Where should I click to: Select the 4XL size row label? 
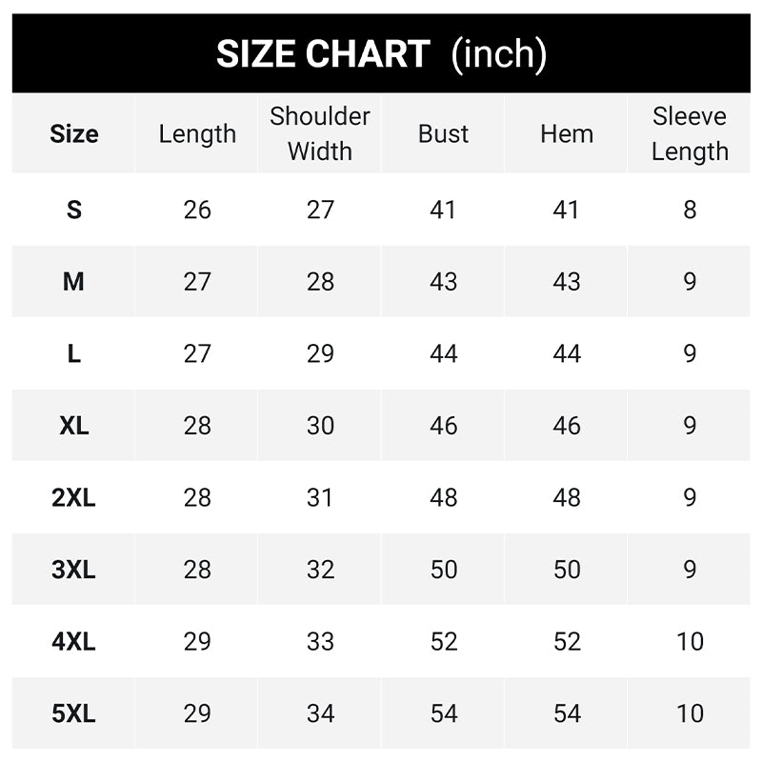tap(74, 641)
